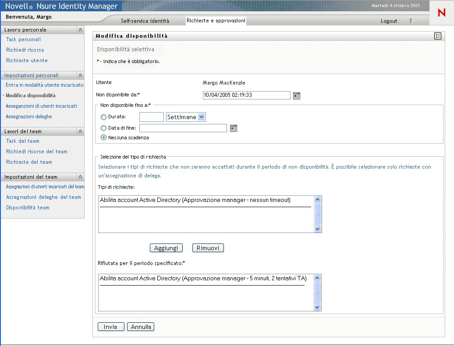Open calendar picker for Non disponibile da
Screen dimensions: 454x346
[297, 96]
